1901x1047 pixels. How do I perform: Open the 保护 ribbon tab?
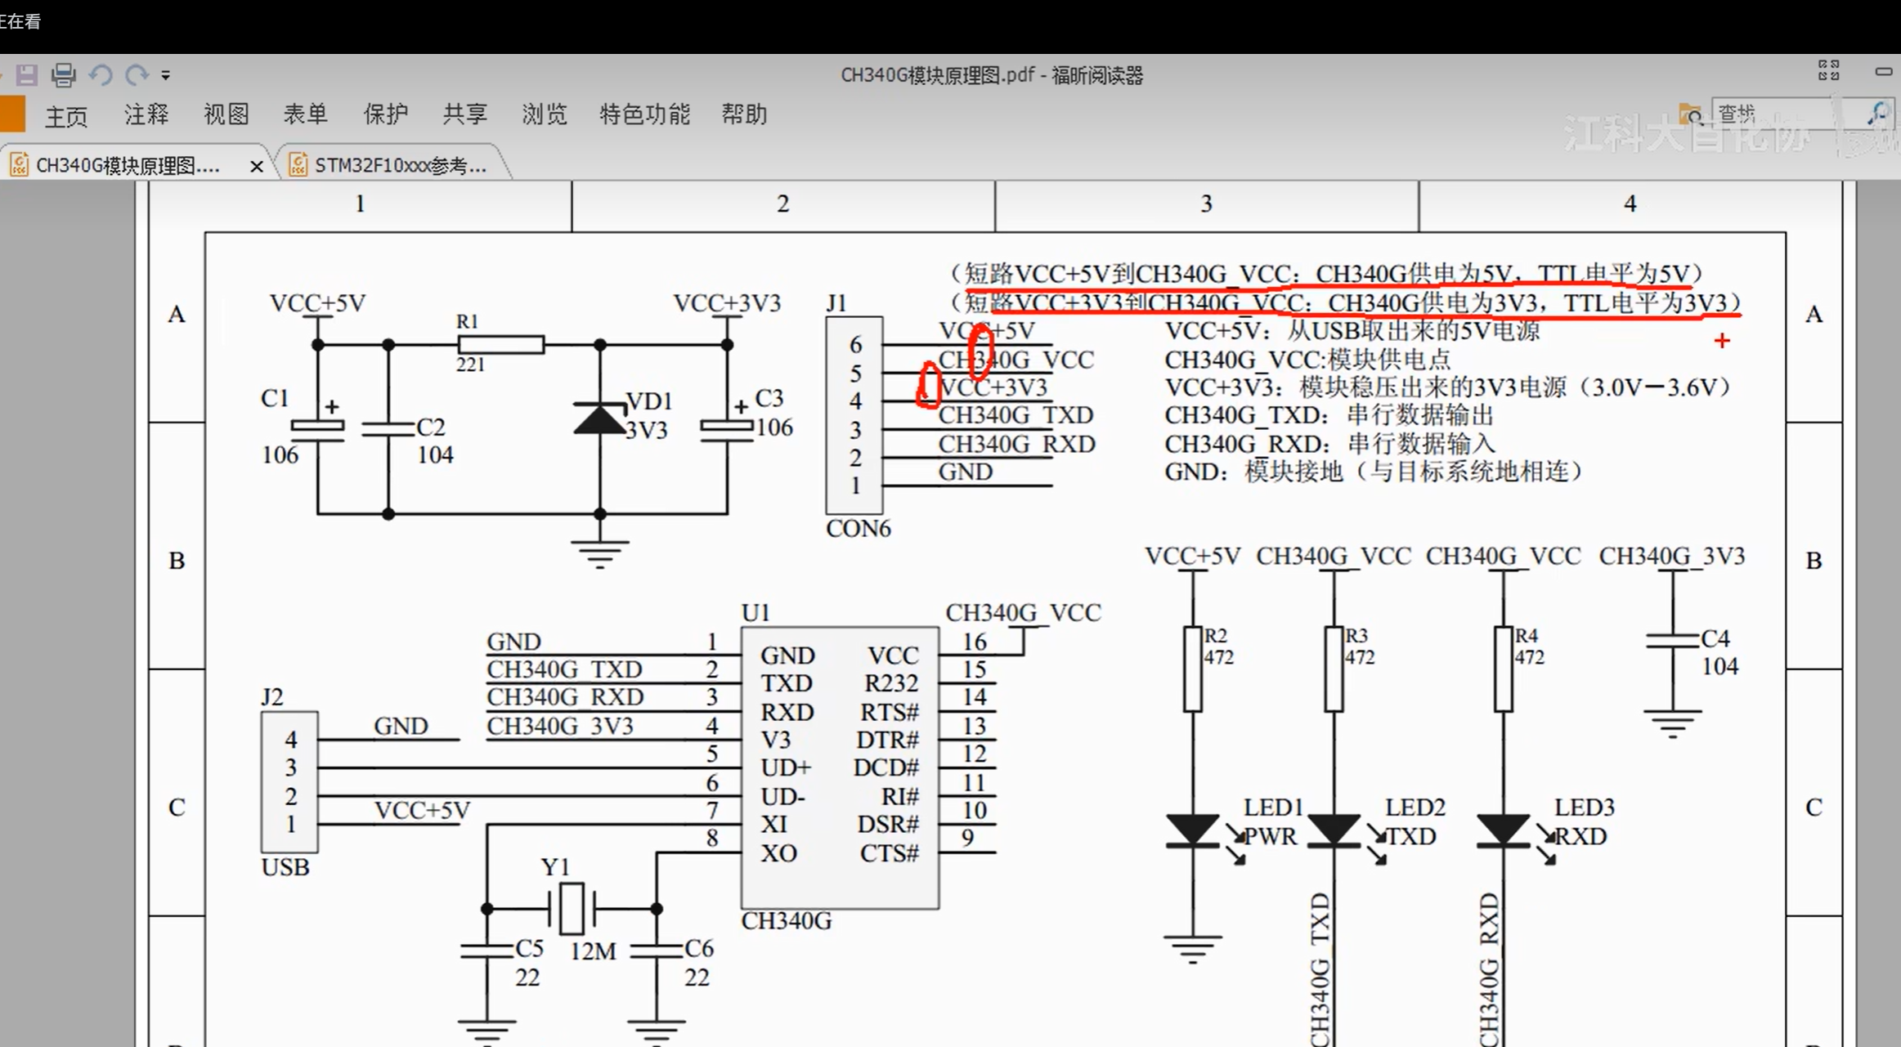(x=385, y=114)
